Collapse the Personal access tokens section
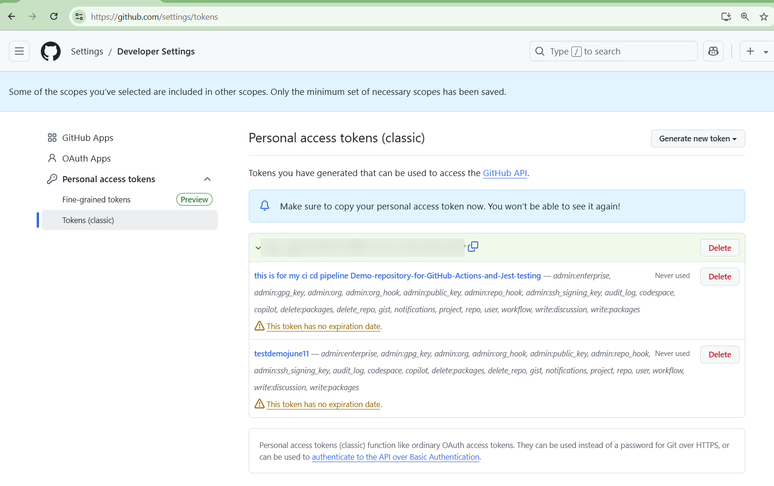 click(x=207, y=179)
